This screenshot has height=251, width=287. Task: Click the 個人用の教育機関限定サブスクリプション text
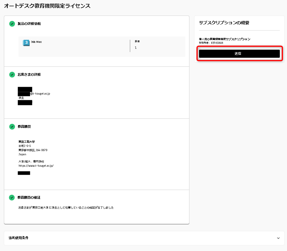(x=224, y=39)
